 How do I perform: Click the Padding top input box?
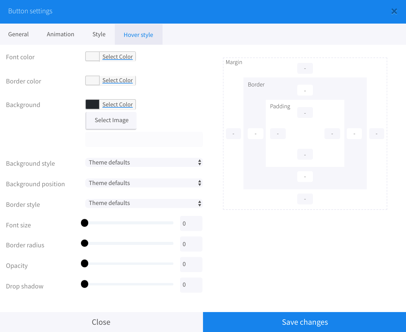(x=305, y=112)
